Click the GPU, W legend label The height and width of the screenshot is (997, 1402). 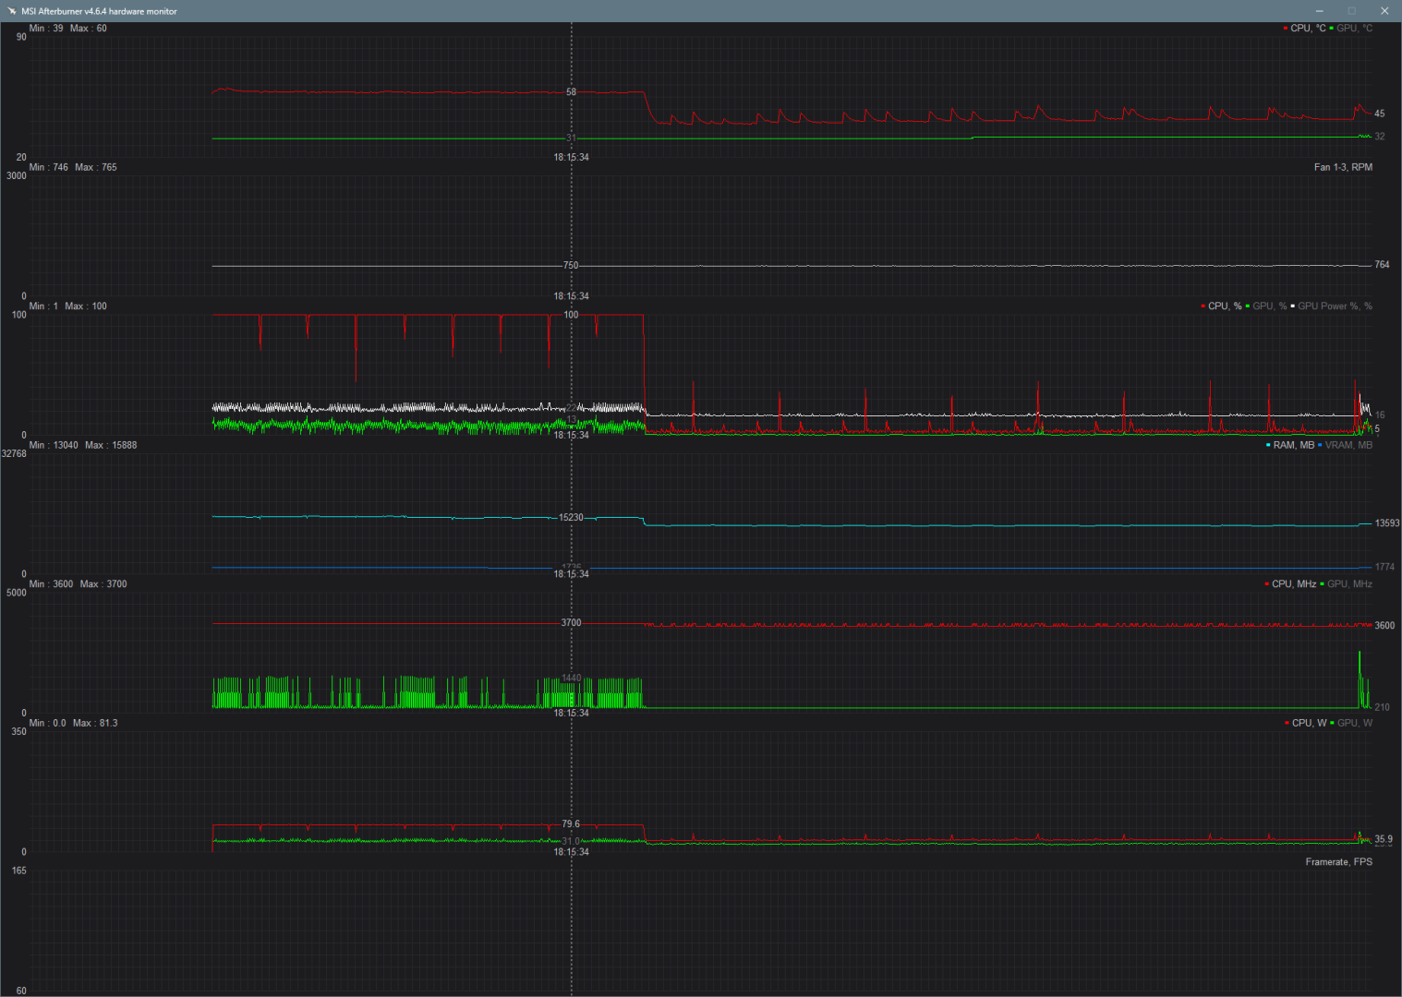tap(1355, 723)
